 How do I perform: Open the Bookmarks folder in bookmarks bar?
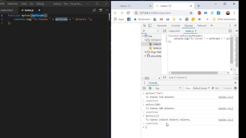142,19
